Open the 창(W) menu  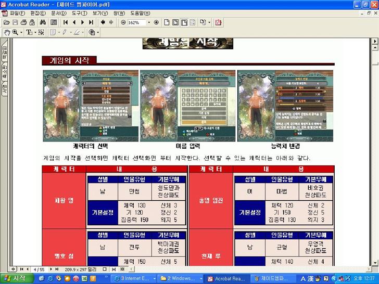point(119,14)
